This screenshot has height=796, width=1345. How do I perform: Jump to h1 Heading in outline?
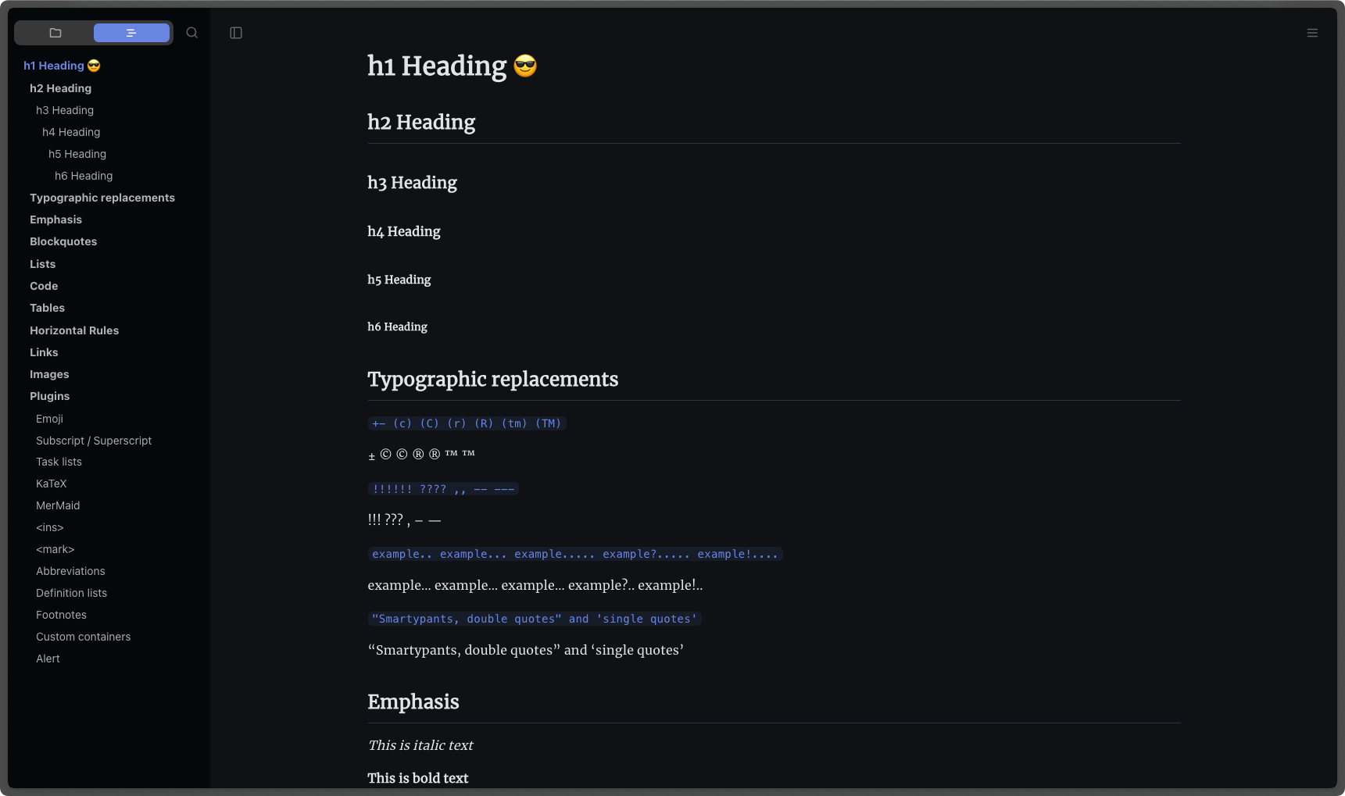(x=54, y=66)
